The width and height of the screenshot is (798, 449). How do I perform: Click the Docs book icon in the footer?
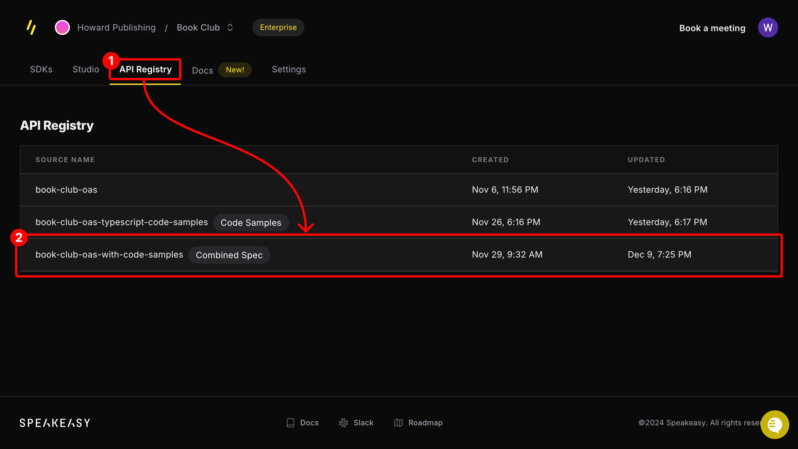coord(290,422)
